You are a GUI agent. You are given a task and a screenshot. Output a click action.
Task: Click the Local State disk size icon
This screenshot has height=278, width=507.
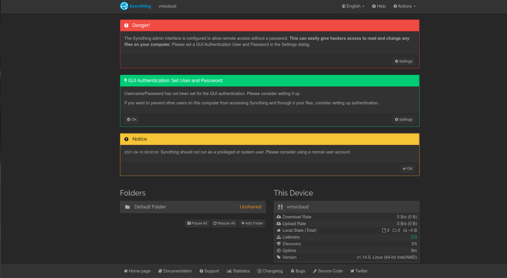coord(405,230)
